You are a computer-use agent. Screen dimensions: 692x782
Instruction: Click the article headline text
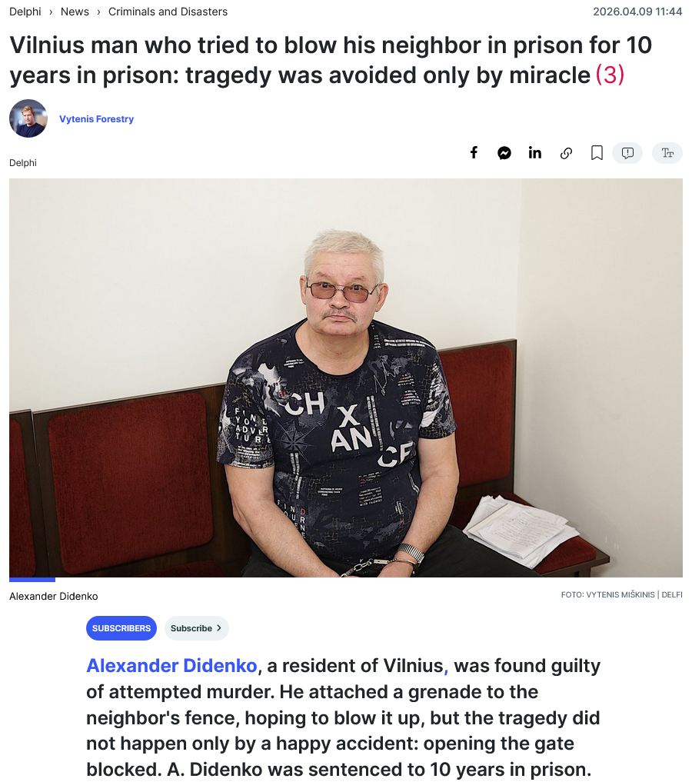pos(331,60)
